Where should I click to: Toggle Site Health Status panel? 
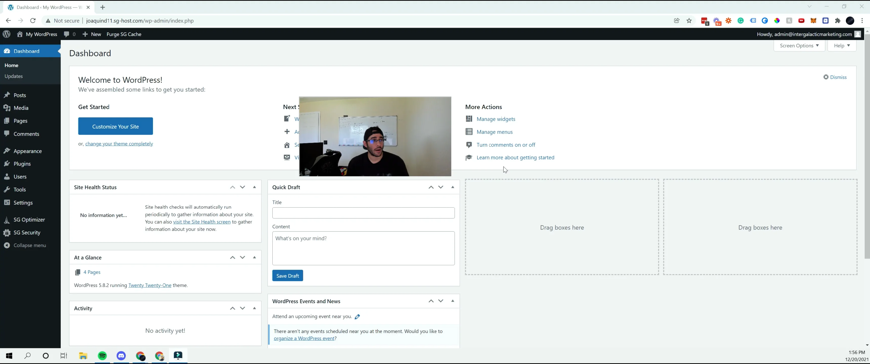255,187
